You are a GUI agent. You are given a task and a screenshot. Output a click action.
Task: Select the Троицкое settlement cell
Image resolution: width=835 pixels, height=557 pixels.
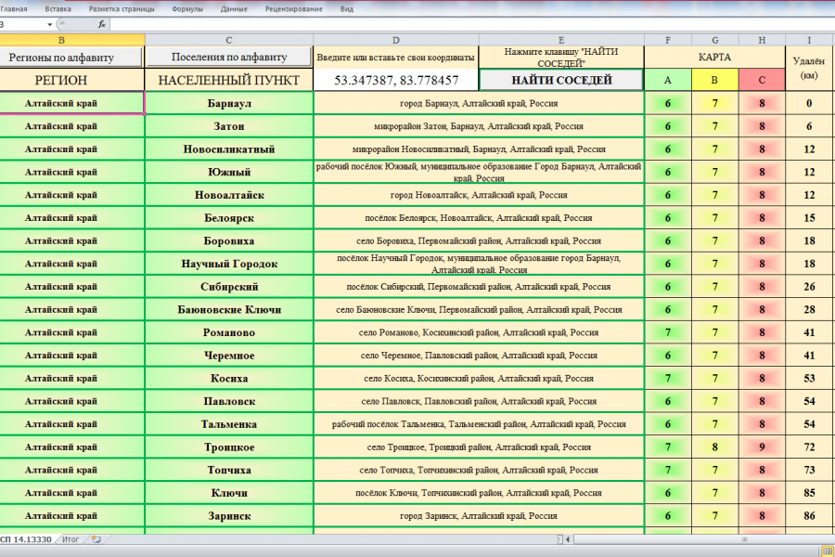tap(229, 447)
